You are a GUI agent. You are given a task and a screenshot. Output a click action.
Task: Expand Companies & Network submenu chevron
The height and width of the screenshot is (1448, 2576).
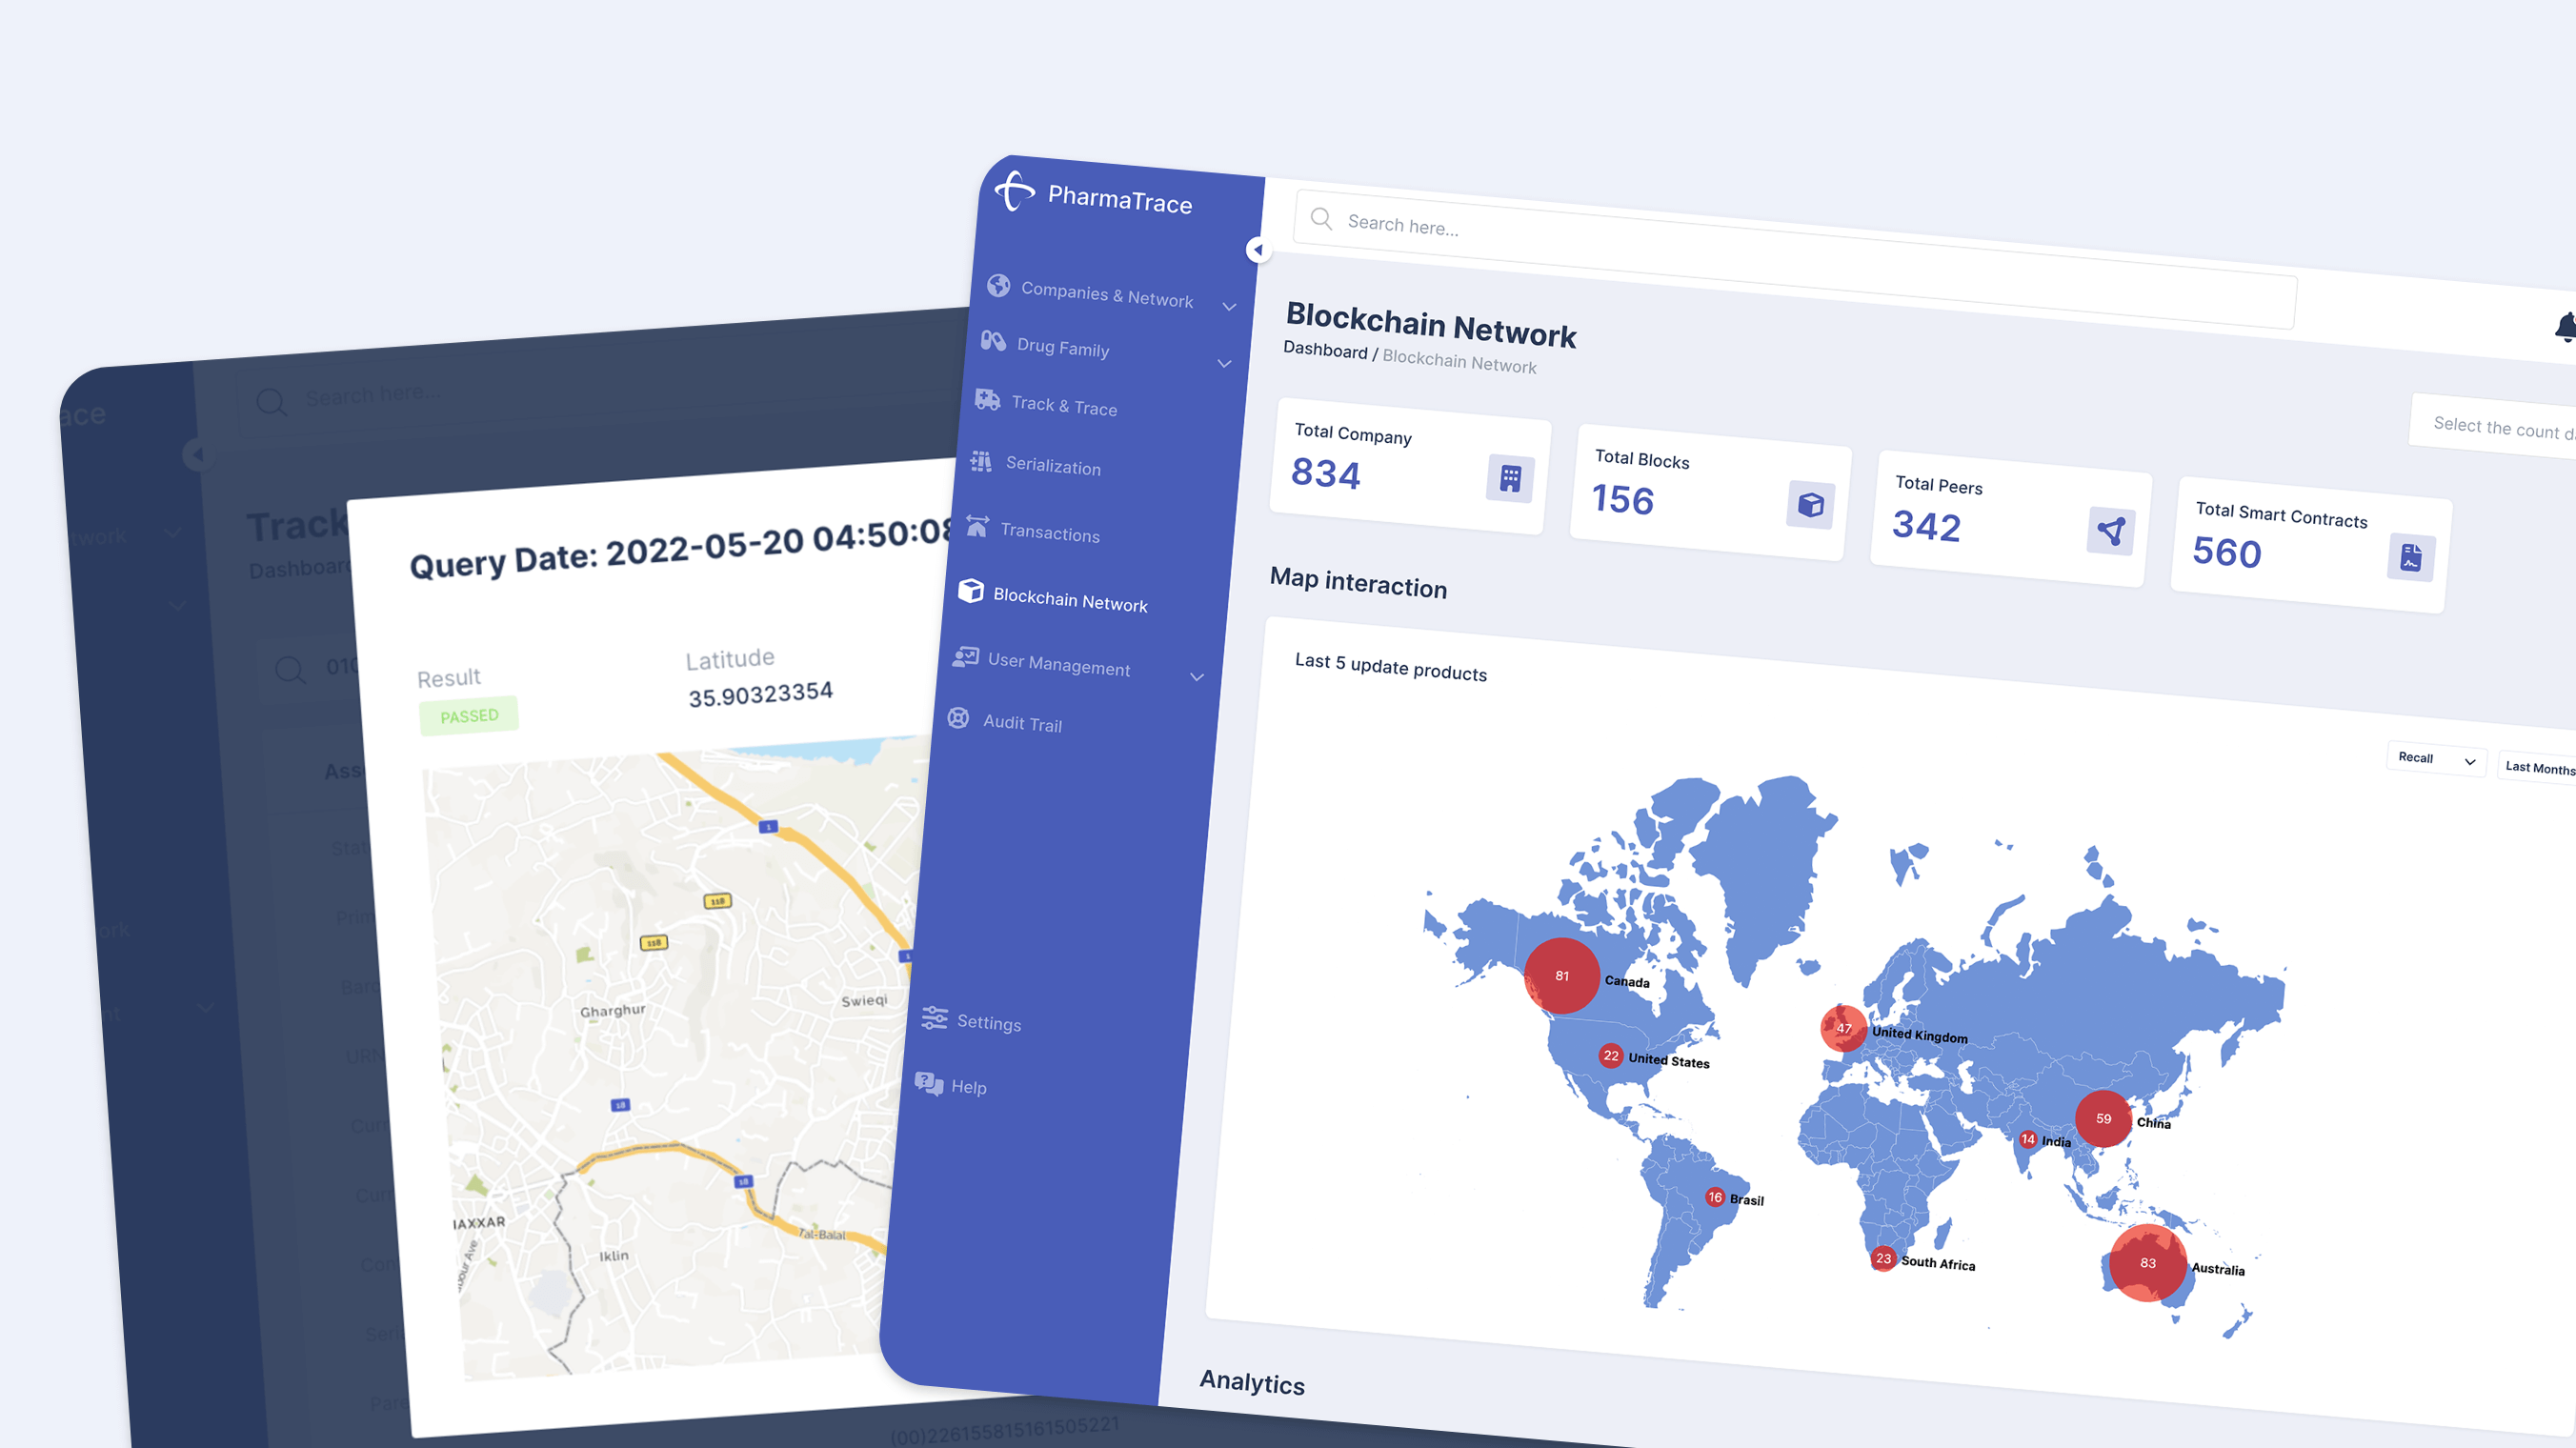(1229, 306)
